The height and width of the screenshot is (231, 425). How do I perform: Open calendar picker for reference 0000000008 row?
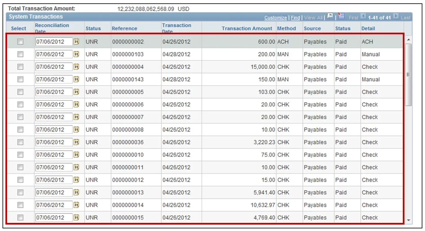[76, 130]
